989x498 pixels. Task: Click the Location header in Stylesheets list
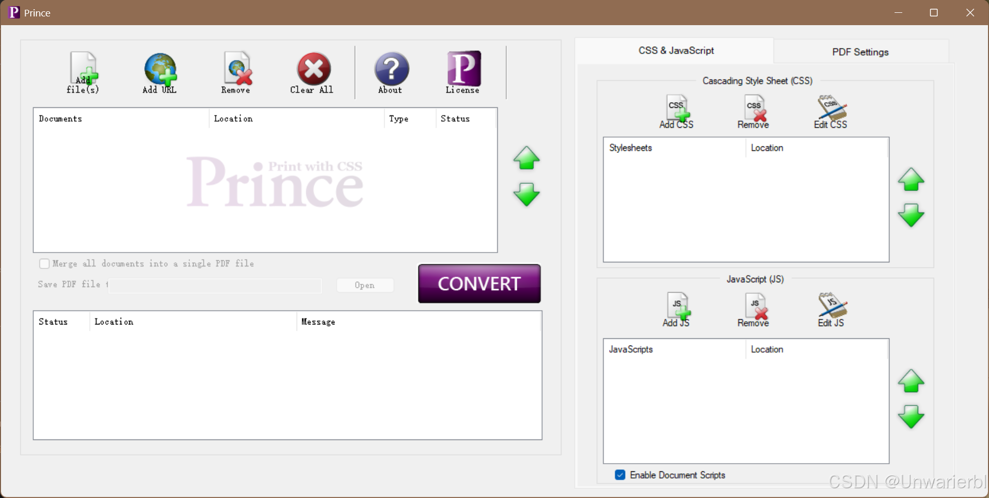pyautogui.click(x=817, y=148)
